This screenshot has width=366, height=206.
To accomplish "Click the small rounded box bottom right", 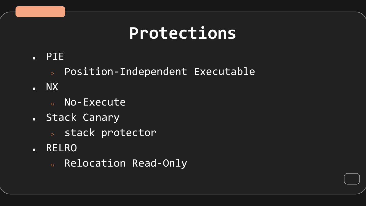I will coord(352,179).
